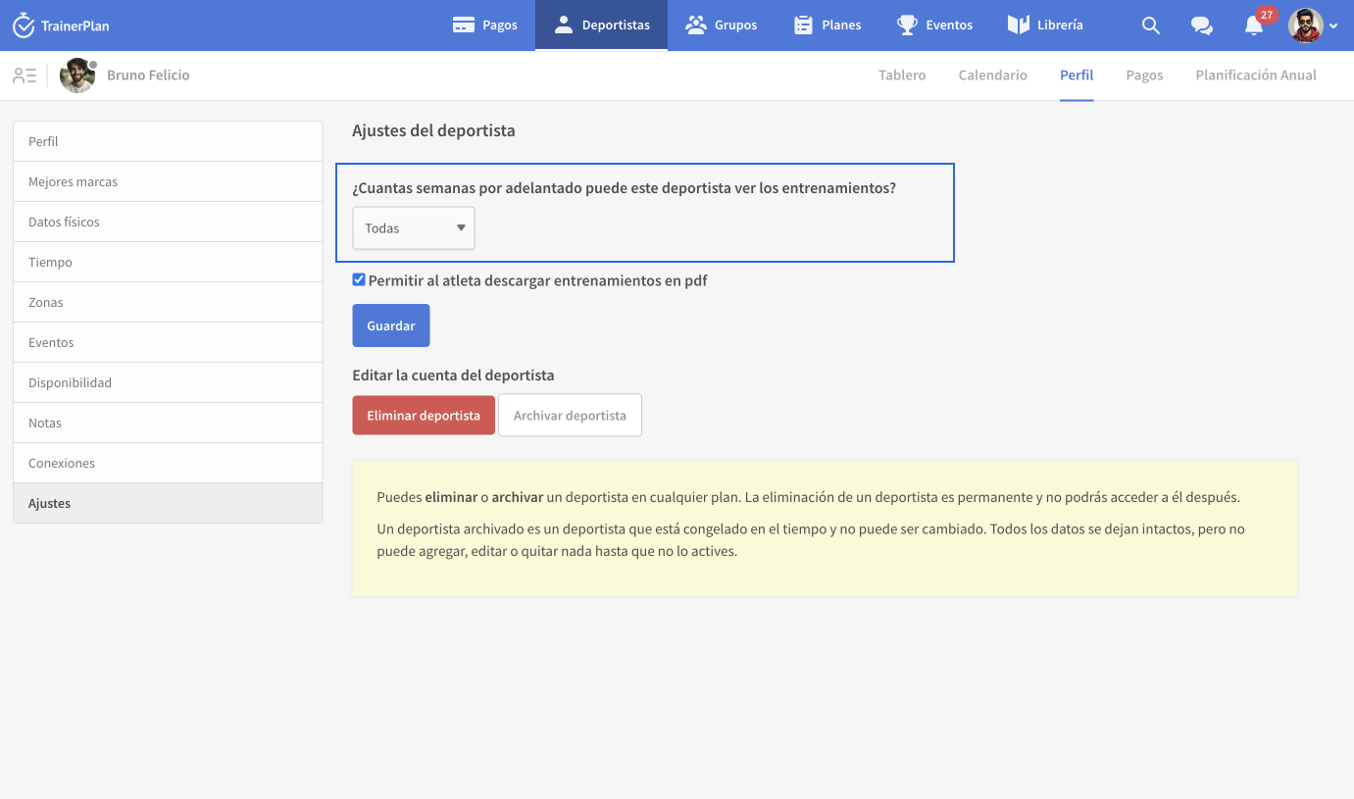Open Pagos in the top navigation
The image size is (1354, 799).
(x=484, y=25)
